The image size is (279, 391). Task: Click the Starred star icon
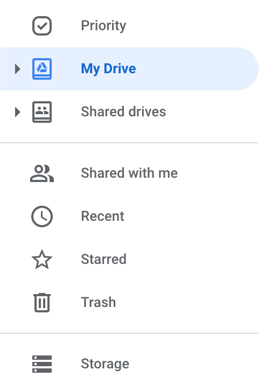coord(42,260)
